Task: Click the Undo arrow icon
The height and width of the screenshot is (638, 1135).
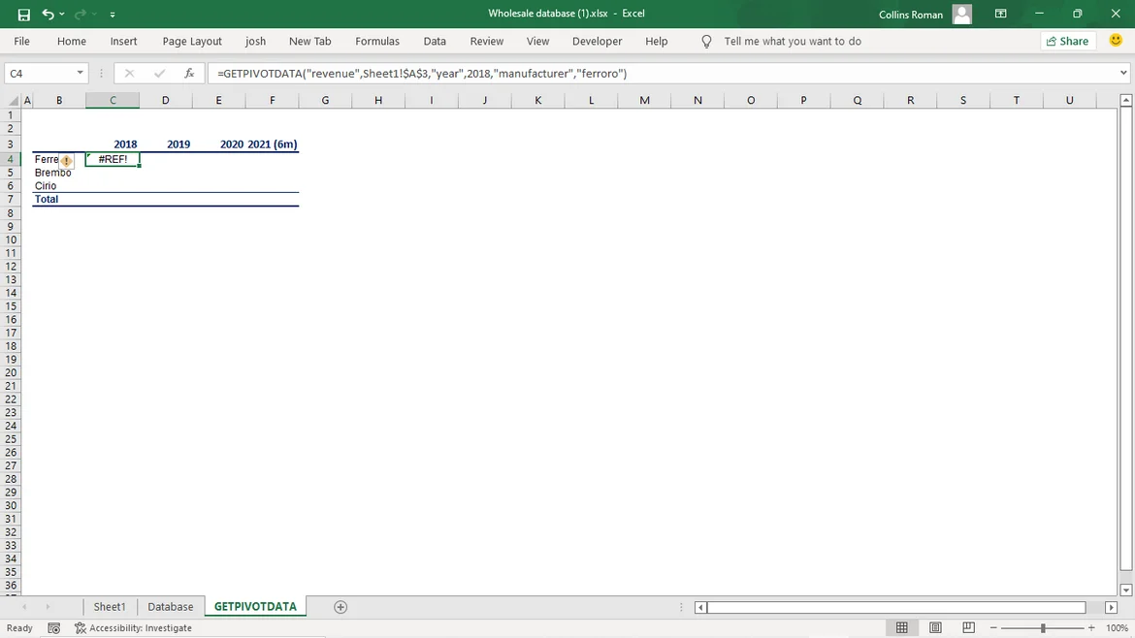Action: pos(48,15)
